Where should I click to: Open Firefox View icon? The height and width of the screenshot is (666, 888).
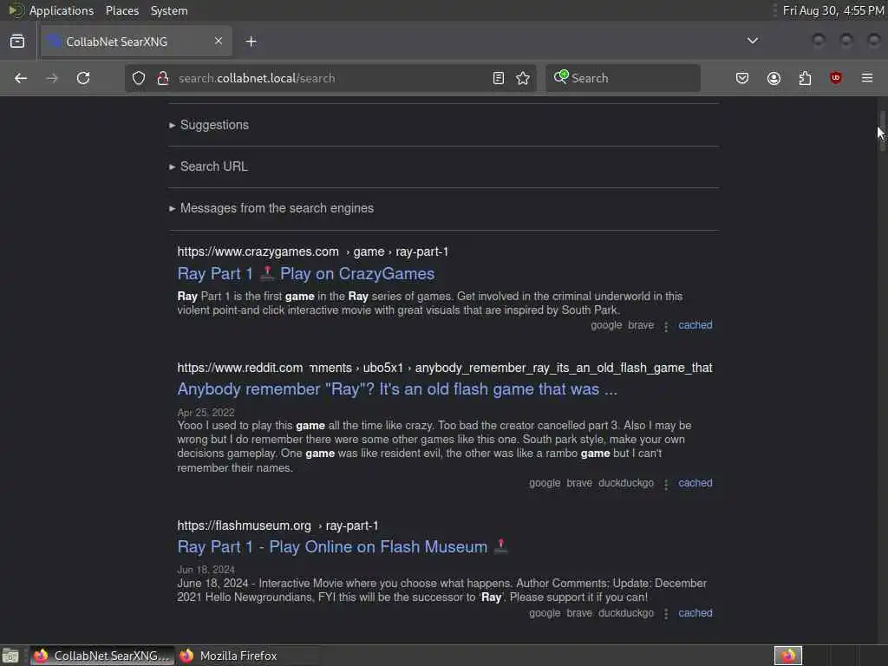(x=17, y=42)
